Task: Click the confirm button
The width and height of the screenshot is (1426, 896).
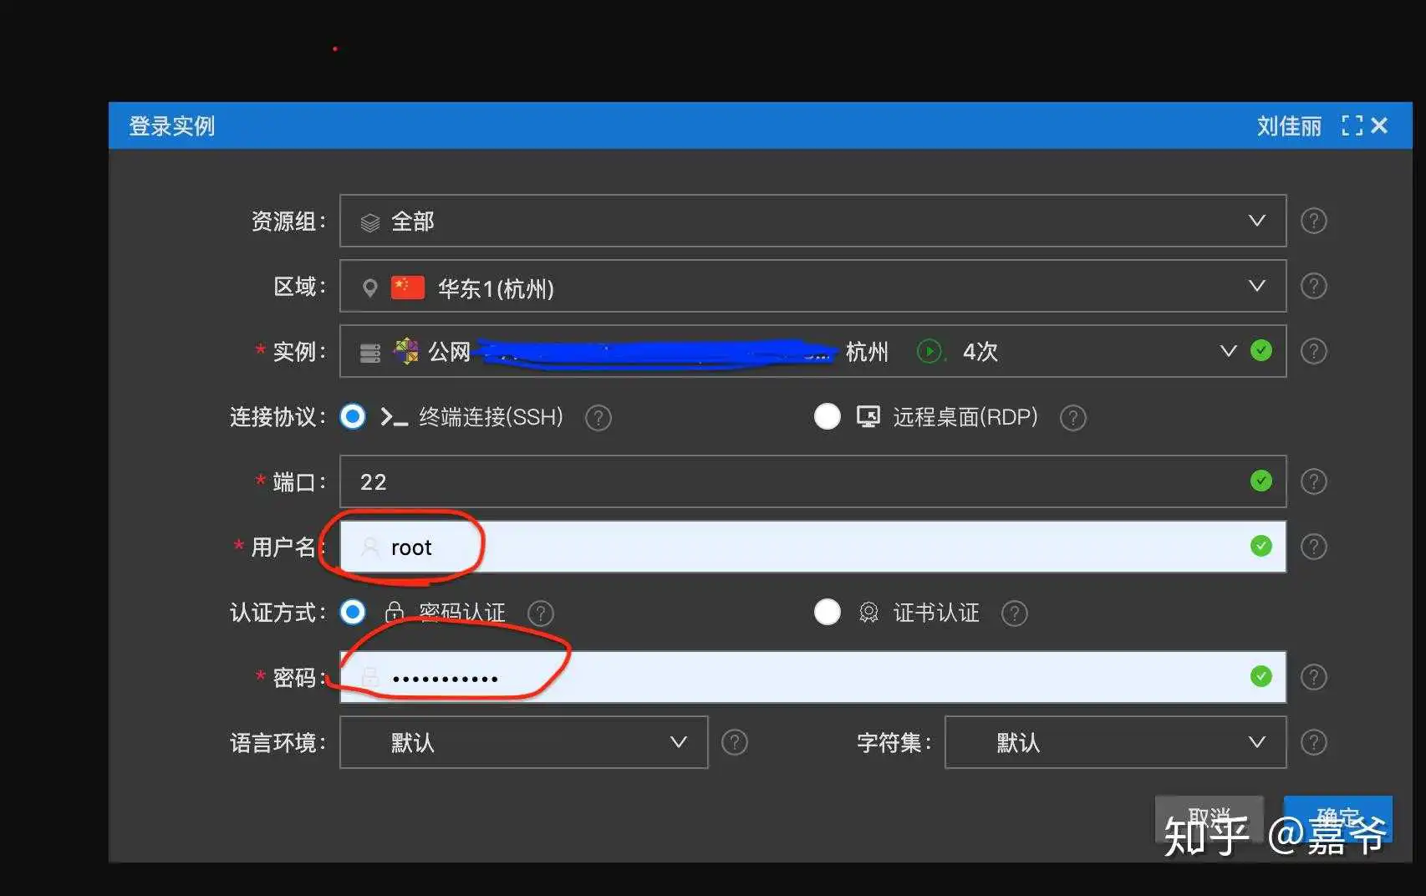Action: click(x=1338, y=818)
